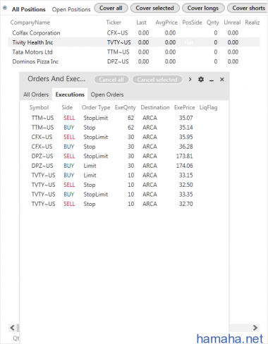268x344 pixels.
Task: Select the Tivity Health Inc position row
Action: (x=134, y=42)
